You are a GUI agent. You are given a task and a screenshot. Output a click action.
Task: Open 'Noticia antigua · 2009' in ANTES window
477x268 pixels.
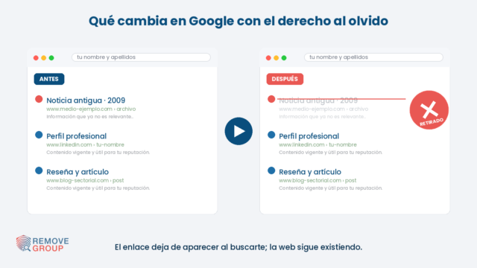point(86,100)
